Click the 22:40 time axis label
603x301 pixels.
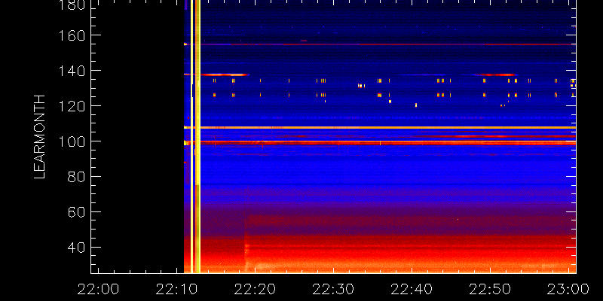pyautogui.click(x=412, y=289)
